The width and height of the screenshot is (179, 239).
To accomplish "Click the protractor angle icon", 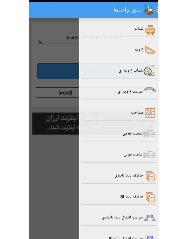I will tap(150, 50).
